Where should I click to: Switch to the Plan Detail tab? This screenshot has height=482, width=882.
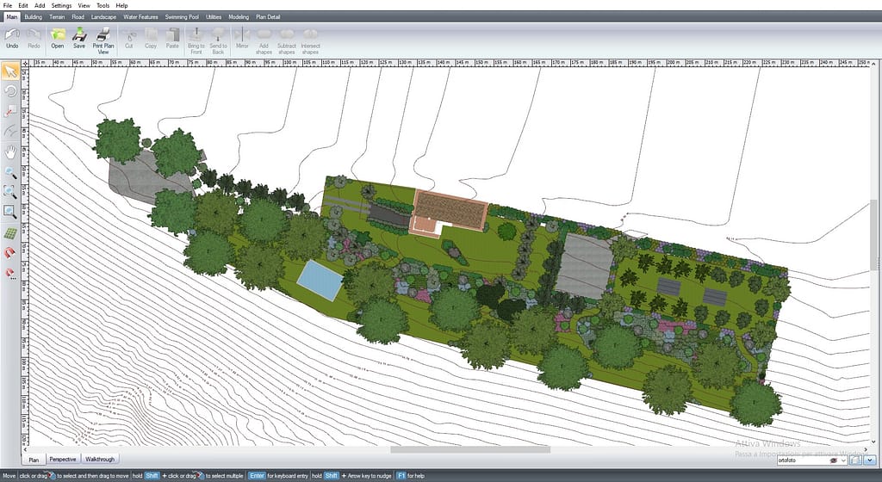[268, 17]
